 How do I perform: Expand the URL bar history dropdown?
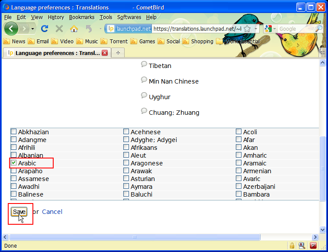pyautogui.click(x=256, y=29)
